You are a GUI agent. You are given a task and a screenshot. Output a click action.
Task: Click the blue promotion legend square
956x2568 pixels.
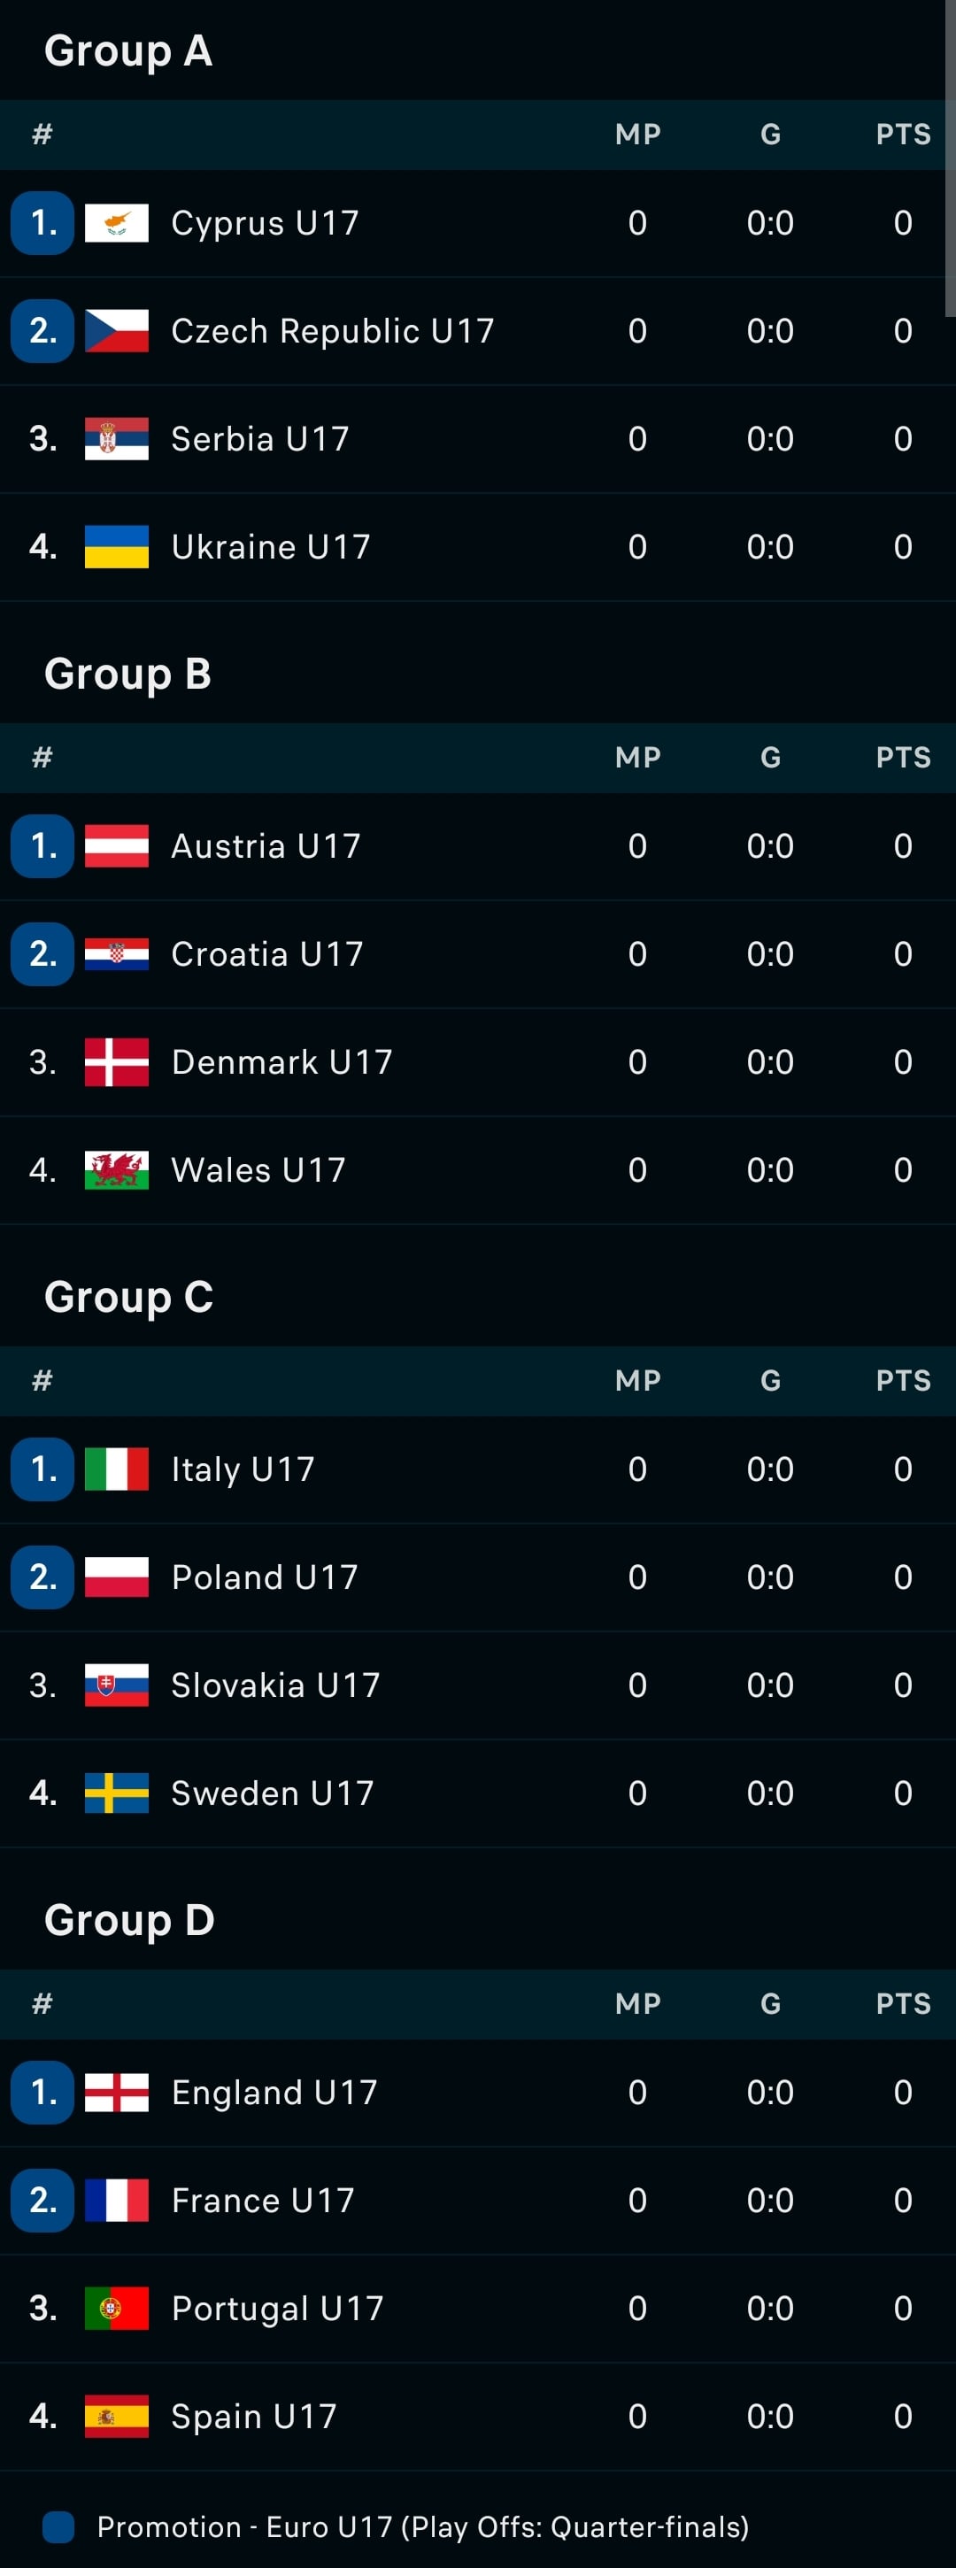point(58,2527)
